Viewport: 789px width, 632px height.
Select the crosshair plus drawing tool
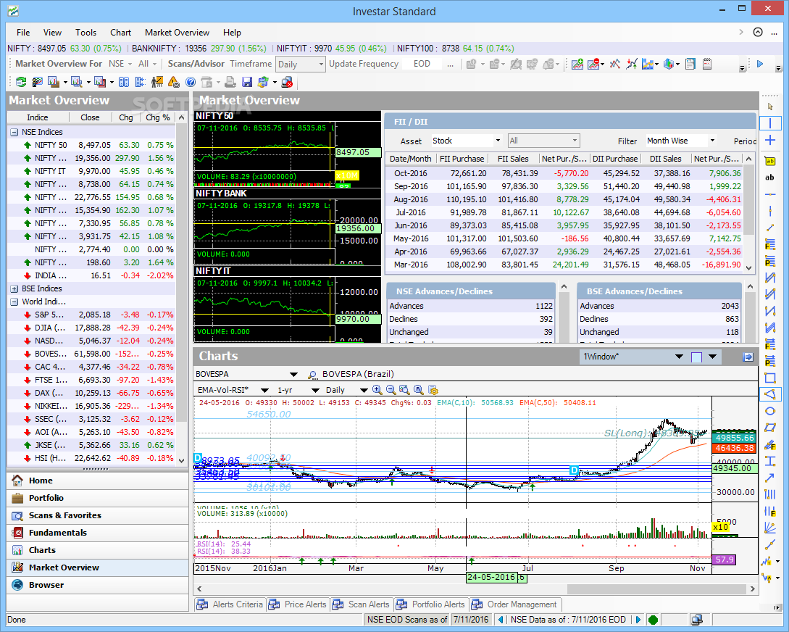point(770,141)
